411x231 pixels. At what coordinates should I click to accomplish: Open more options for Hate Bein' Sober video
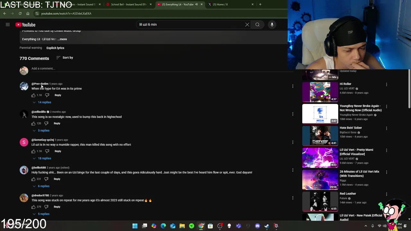(x=387, y=128)
